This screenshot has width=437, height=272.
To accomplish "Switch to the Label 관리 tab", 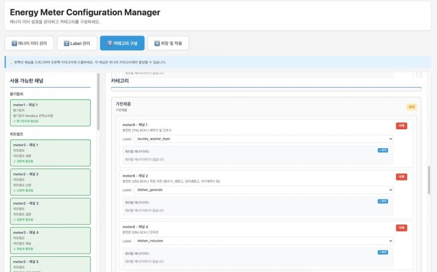I will click(77, 43).
